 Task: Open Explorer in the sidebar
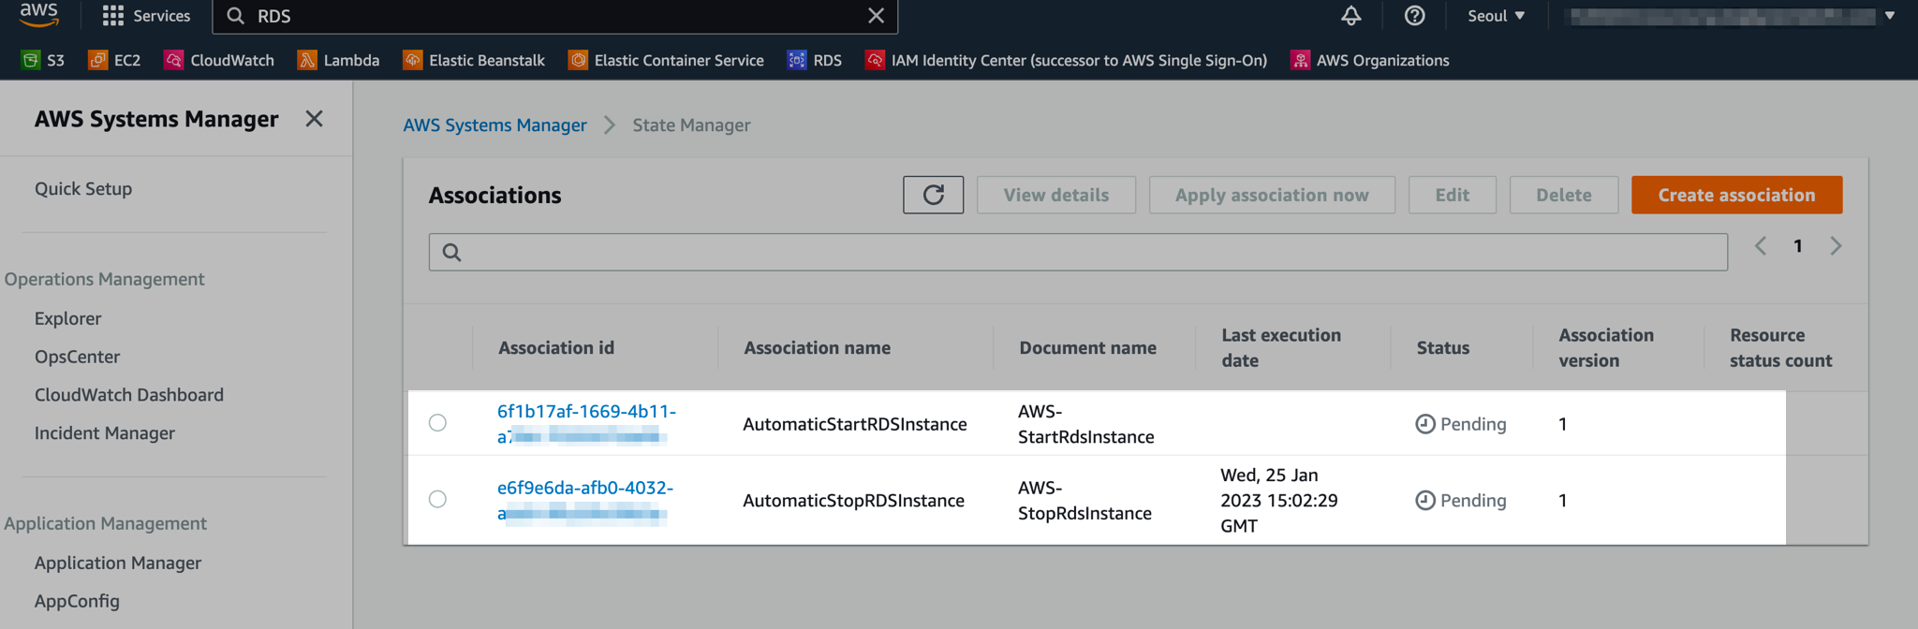67,318
